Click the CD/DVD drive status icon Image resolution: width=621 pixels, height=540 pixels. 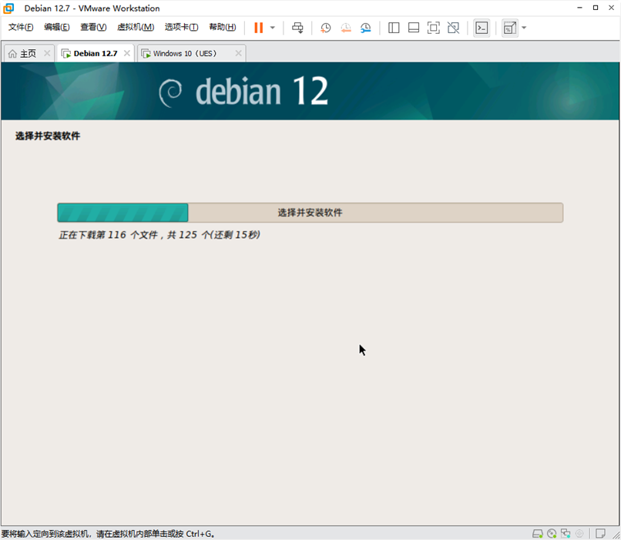pos(552,534)
